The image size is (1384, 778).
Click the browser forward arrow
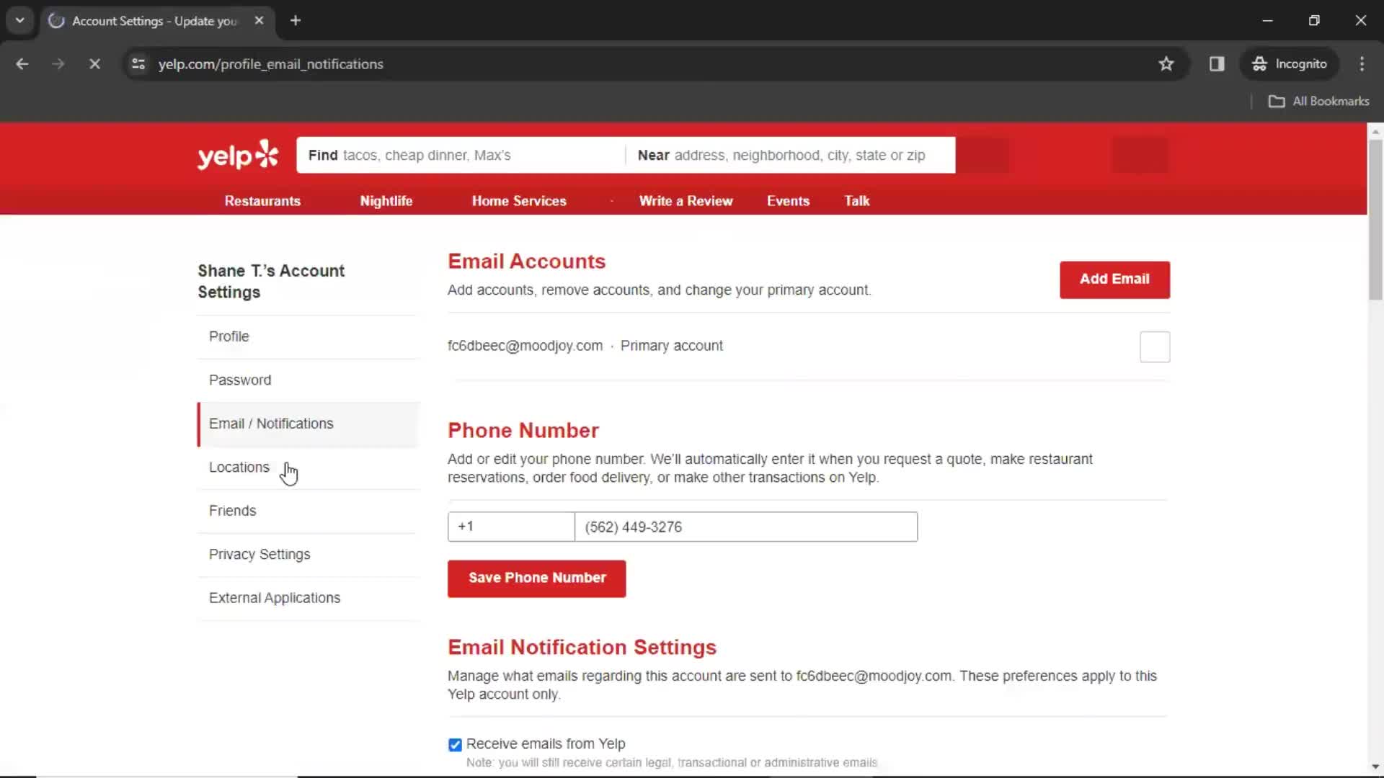pyautogui.click(x=58, y=64)
